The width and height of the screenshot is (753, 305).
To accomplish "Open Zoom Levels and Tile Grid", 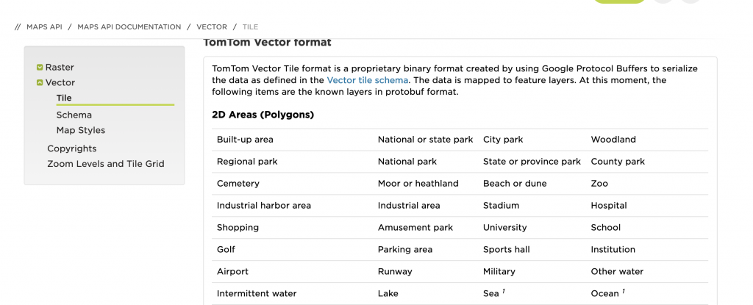I will [x=105, y=164].
